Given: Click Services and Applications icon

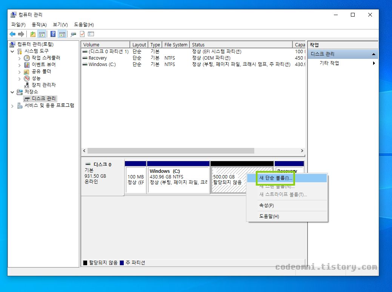Looking at the screenshot, I should [x=20, y=106].
